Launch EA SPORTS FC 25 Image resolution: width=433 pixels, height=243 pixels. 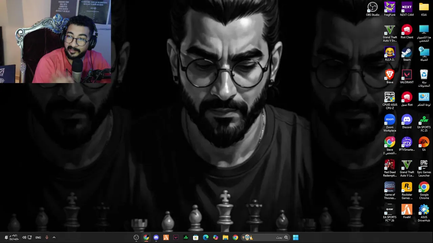(424, 123)
